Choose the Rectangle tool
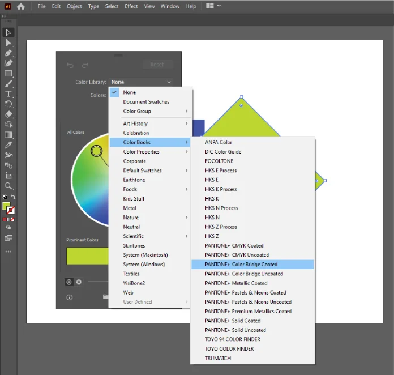The height and width of the screenshot is (375, 394). click(8, 74)
